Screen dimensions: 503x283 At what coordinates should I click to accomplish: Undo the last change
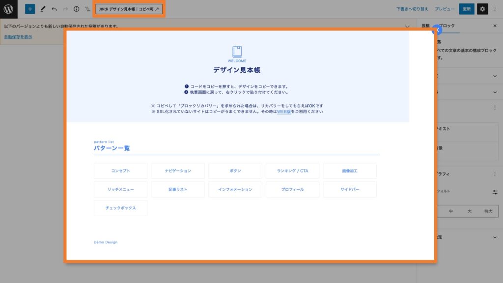point(54,8)
